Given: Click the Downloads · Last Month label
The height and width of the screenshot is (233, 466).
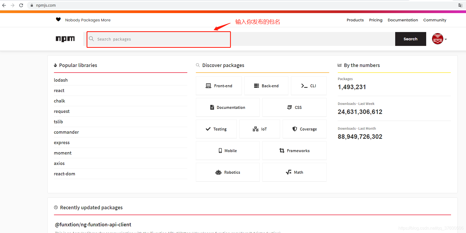Looking at the screenshot, I should 357,128.
